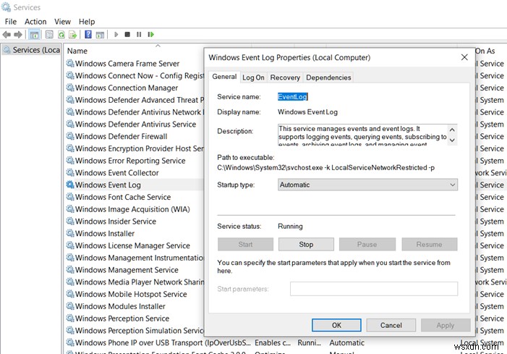
Task: Click the Pause Service toolbar icon
Action: tap(139, 34)
